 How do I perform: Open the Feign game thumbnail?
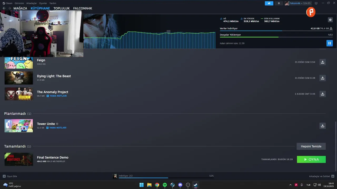point(19,63)
